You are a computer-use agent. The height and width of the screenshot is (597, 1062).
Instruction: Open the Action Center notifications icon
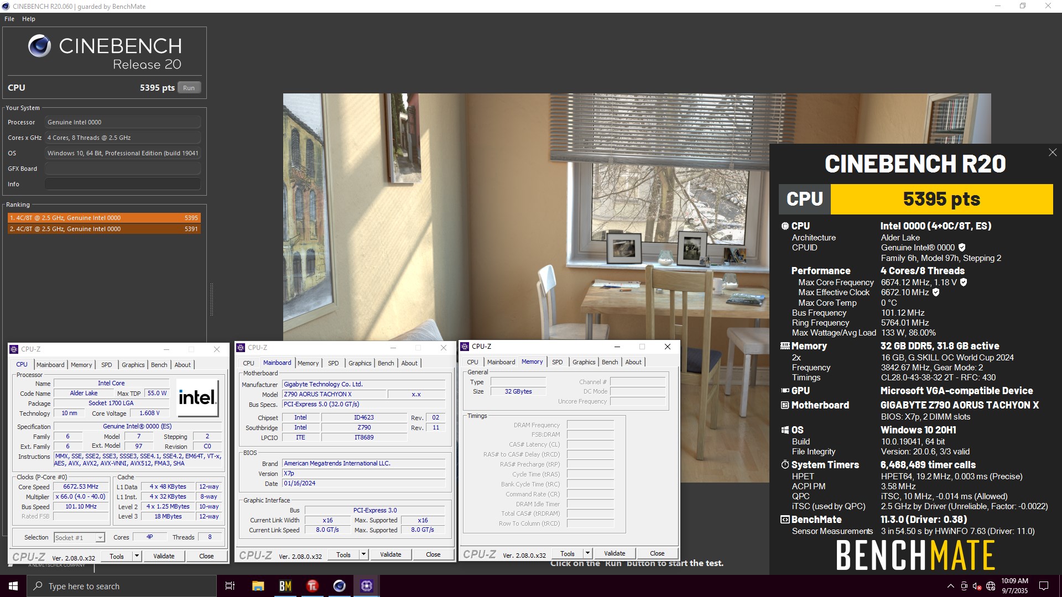tap(1044, 586)
